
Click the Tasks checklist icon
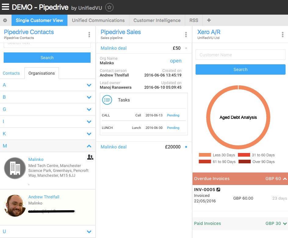click(107, 100)
